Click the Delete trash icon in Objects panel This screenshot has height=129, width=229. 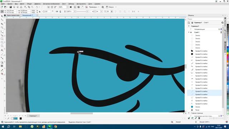(x=199, y=118)
